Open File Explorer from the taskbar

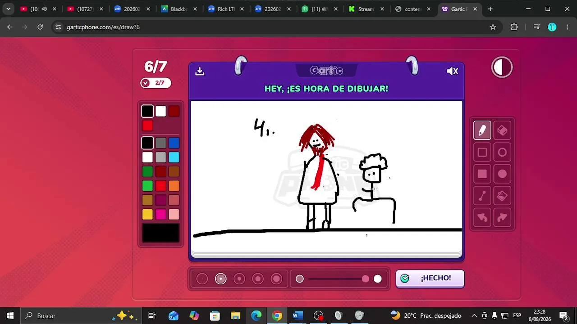click(235, 316)
